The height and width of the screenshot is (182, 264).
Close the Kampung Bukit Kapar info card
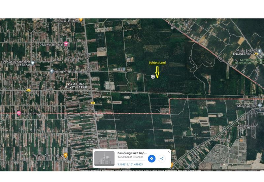(x=169, y=152)
